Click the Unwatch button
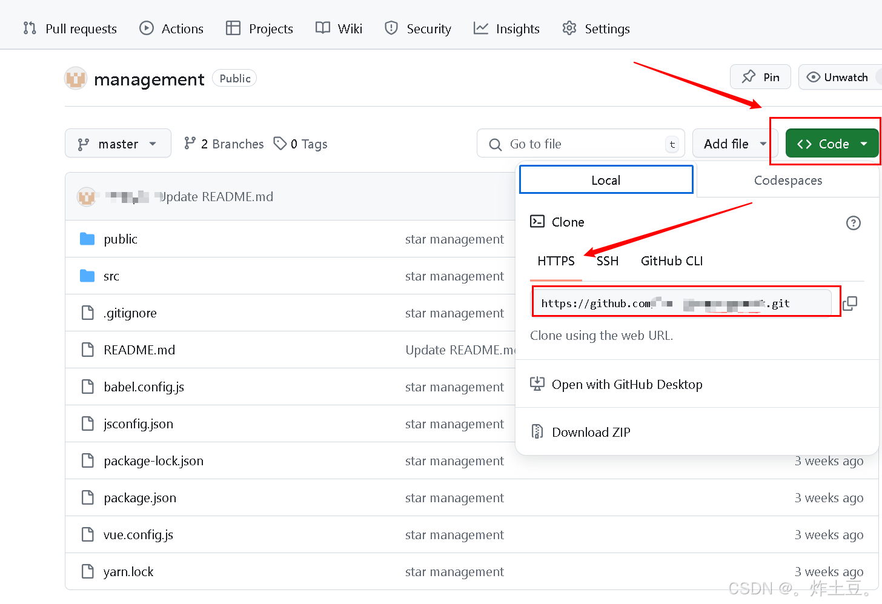This screenshot has width=882, height=604. tap(840, 77)
